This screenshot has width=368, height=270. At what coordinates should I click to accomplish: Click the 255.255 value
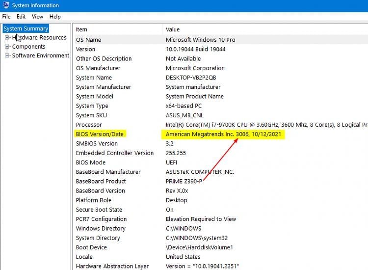point(176,153)
